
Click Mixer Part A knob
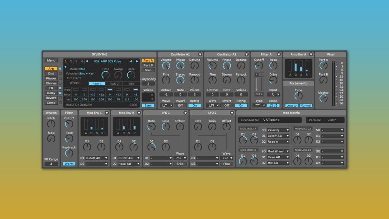click(x=323, y=66)
